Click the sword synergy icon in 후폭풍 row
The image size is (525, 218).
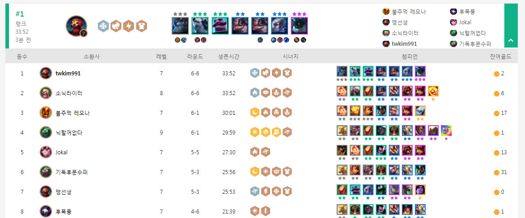coord(266,211)
